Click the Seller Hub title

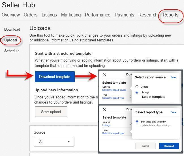tap(18, 5)
